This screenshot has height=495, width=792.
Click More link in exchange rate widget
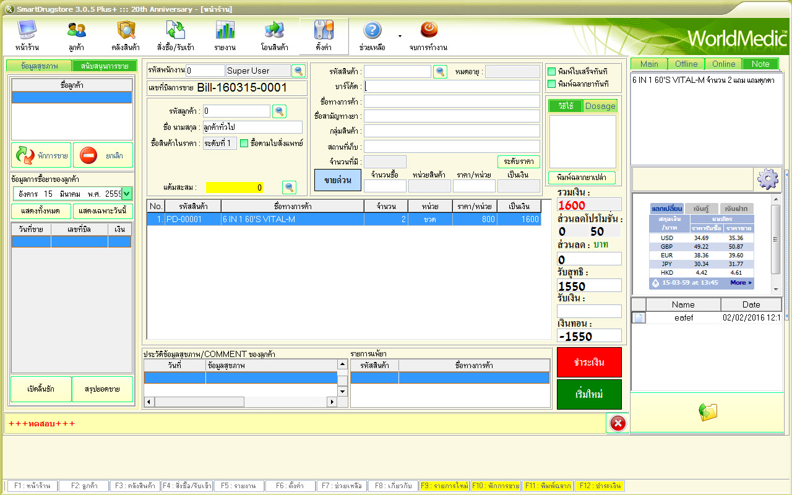coord(741,283)
